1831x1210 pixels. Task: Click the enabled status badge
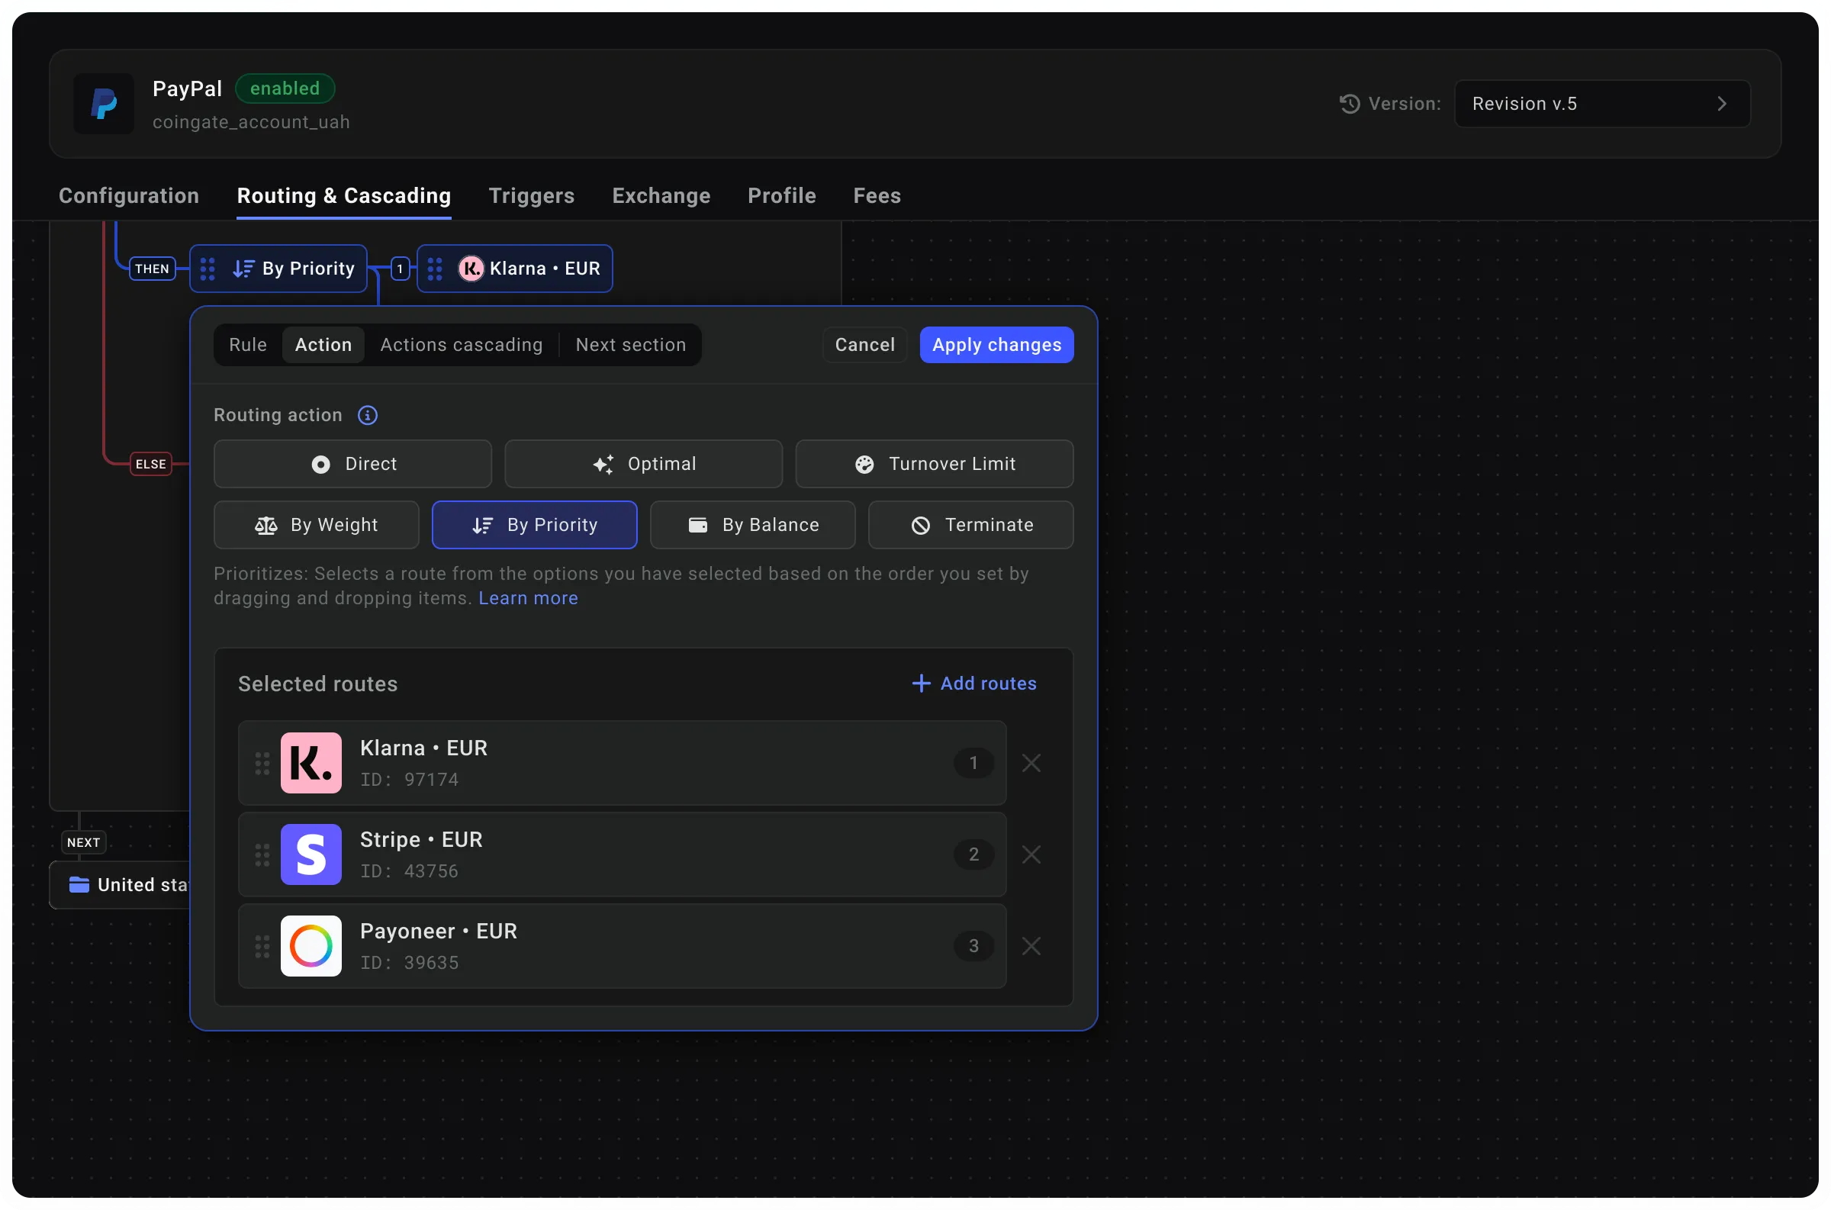coord(285,88)
